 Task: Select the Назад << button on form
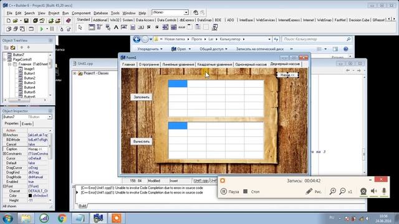287,75
